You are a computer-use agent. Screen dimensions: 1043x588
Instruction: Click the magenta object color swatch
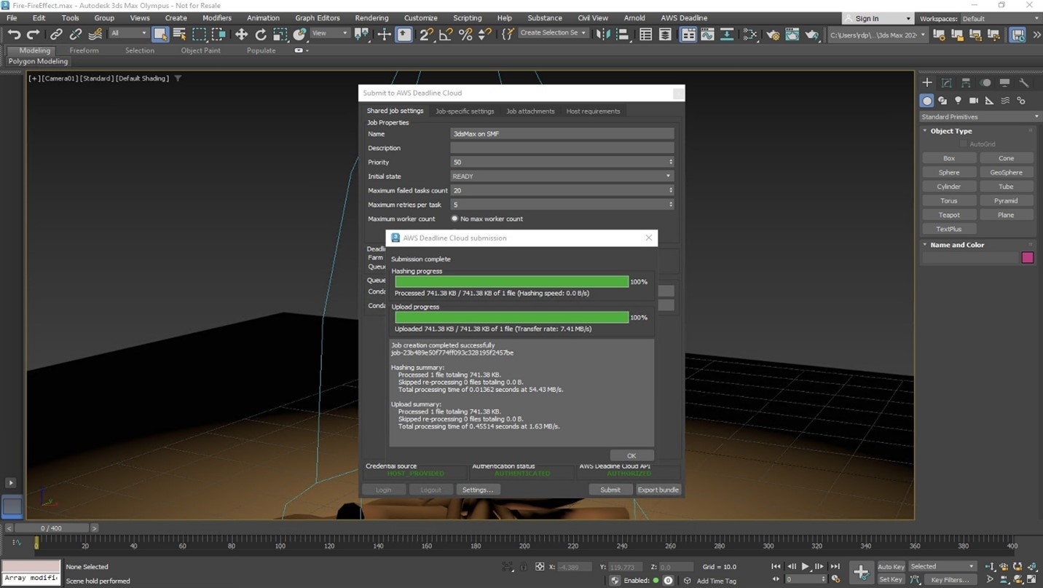point(1027,257)
